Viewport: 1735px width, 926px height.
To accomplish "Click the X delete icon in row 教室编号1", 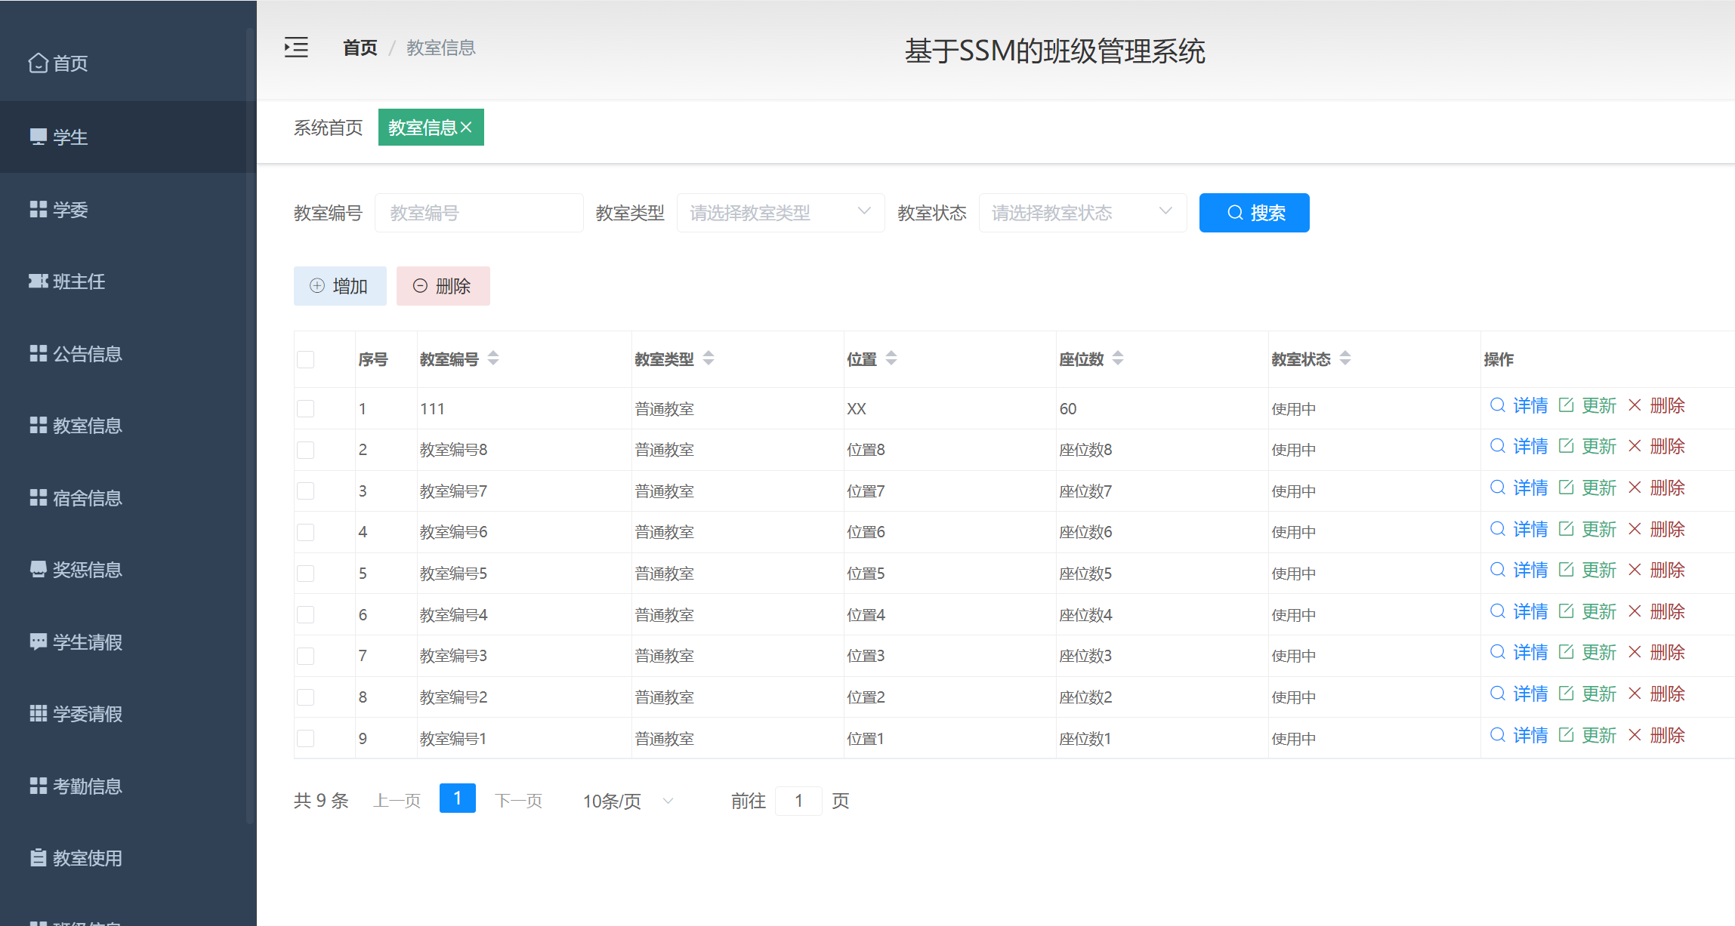I will 1635,735.
